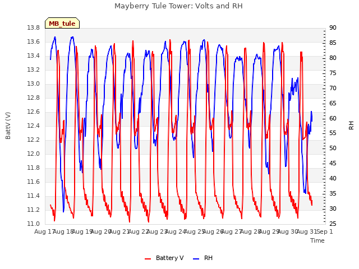
Task: Click the 70 right axis tick label
Action: (333, 88)
